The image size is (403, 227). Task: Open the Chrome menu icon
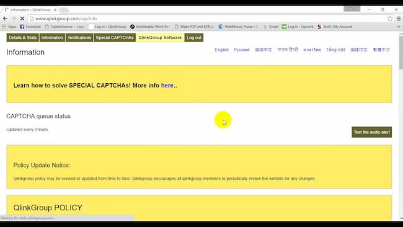point(399,19)
